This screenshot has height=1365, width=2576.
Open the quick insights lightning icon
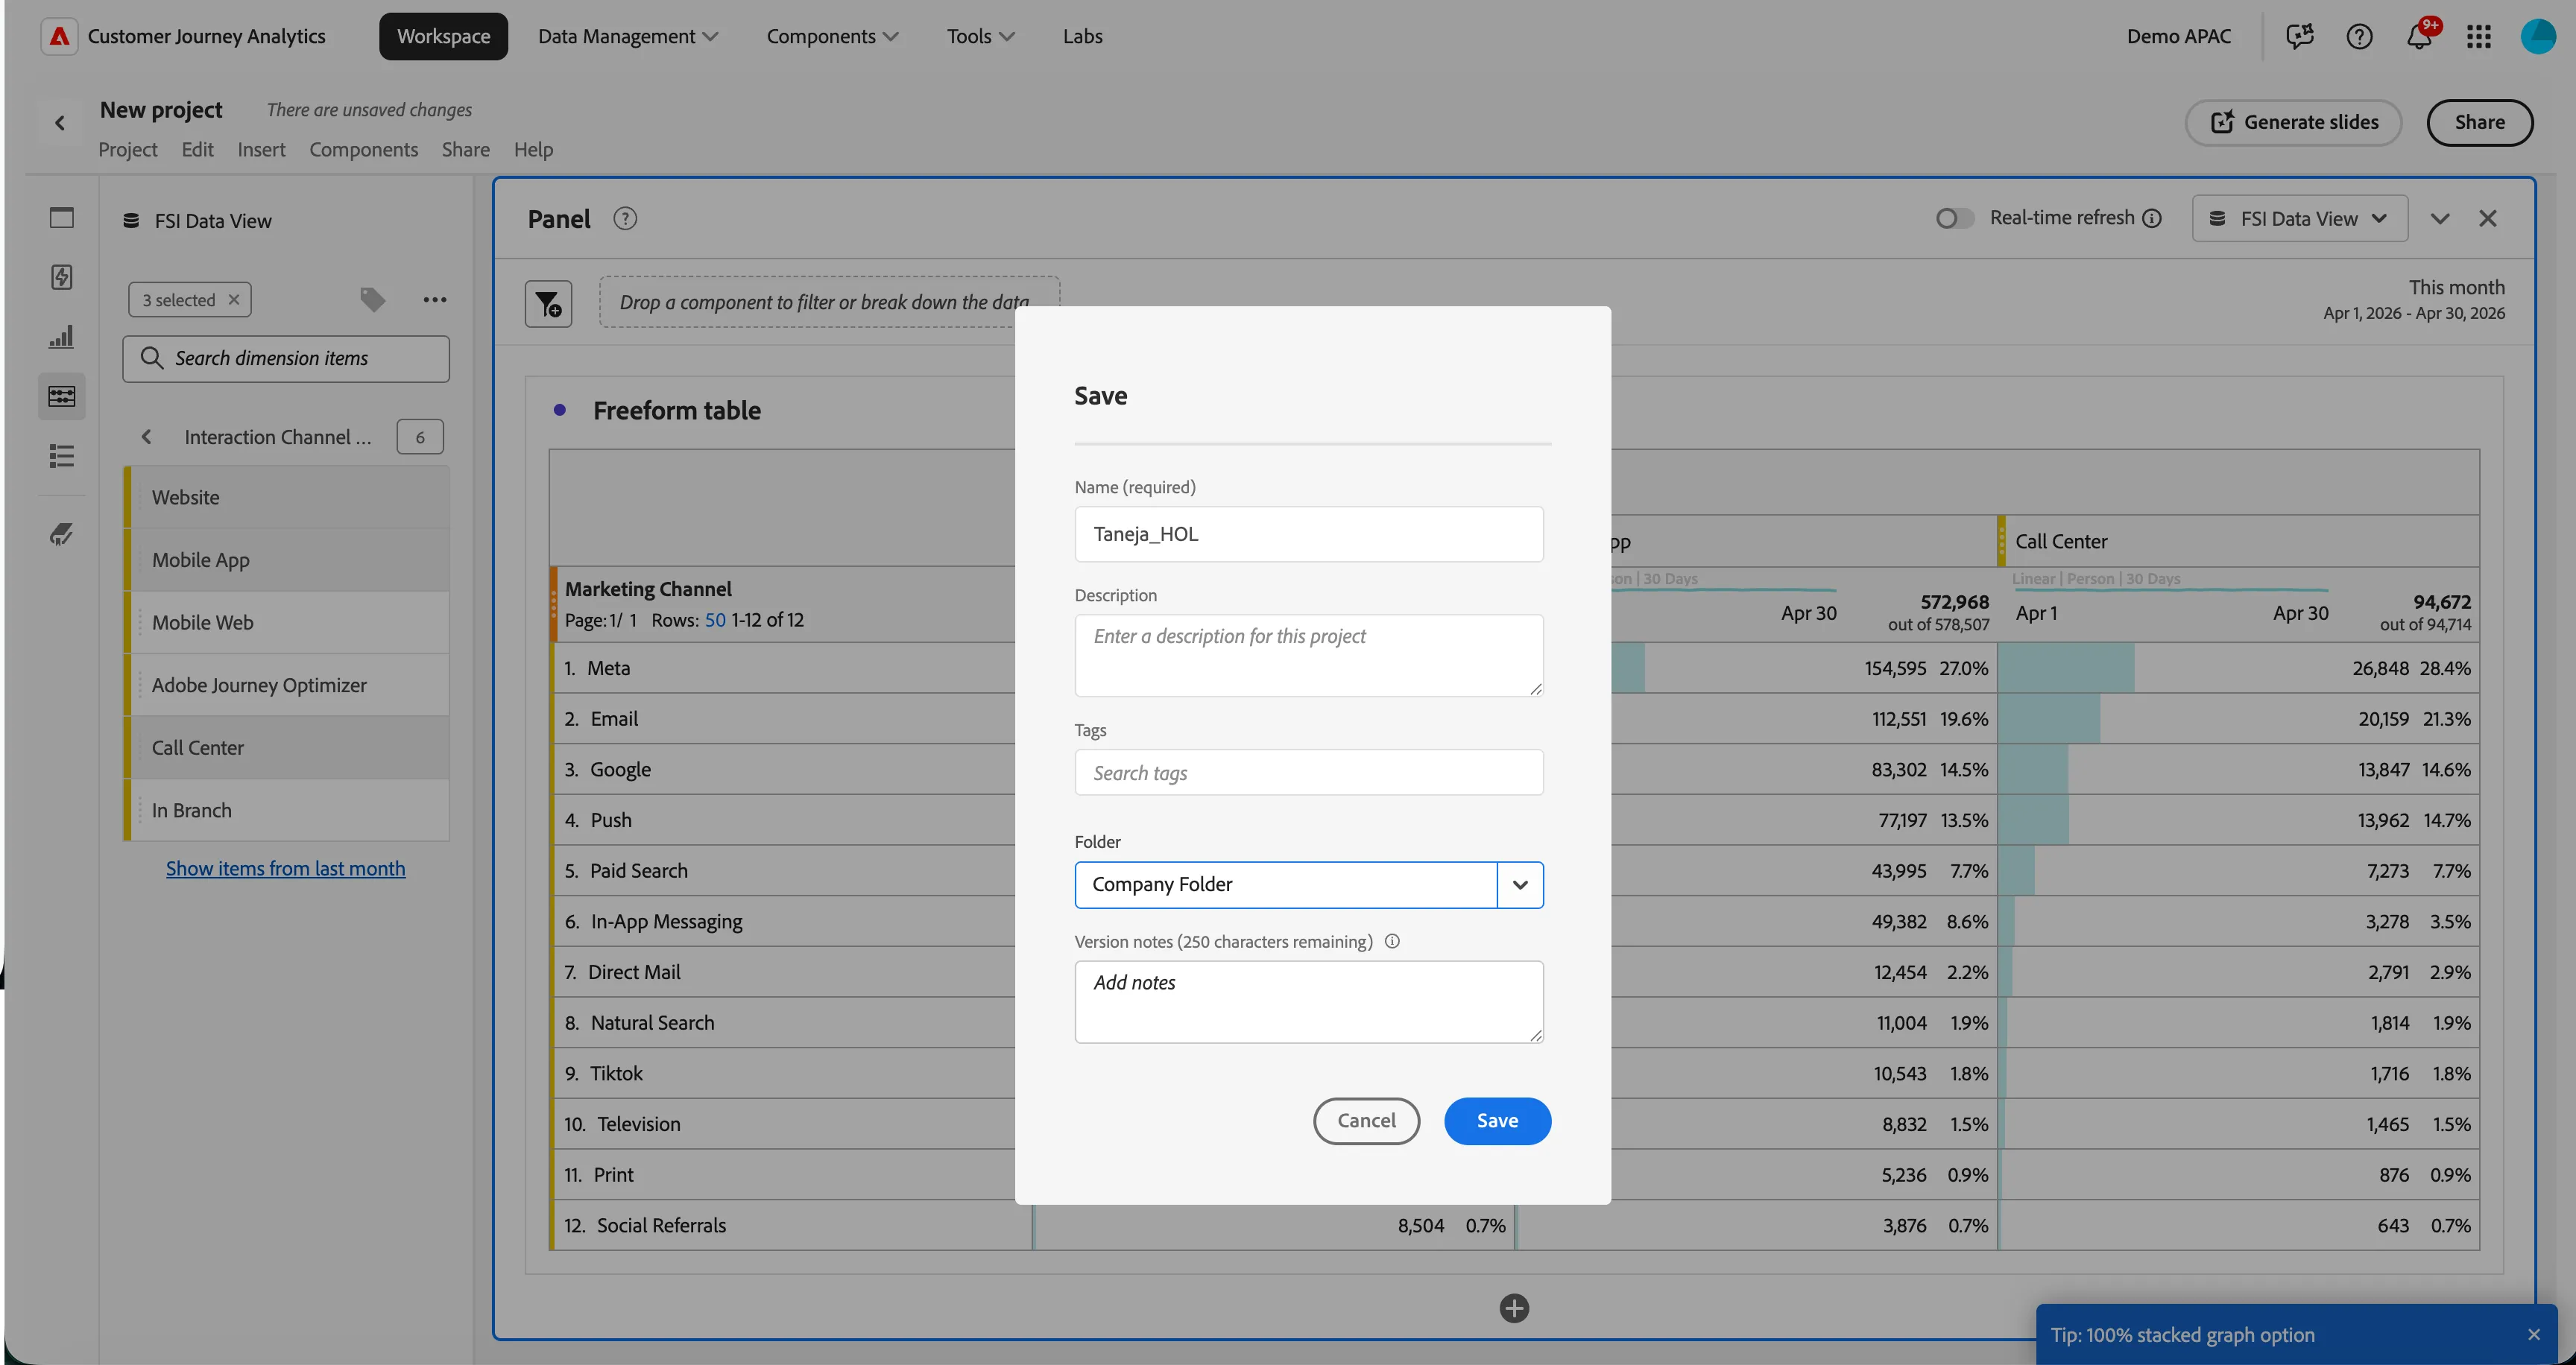pyautogui.click(x=62, y=276)
